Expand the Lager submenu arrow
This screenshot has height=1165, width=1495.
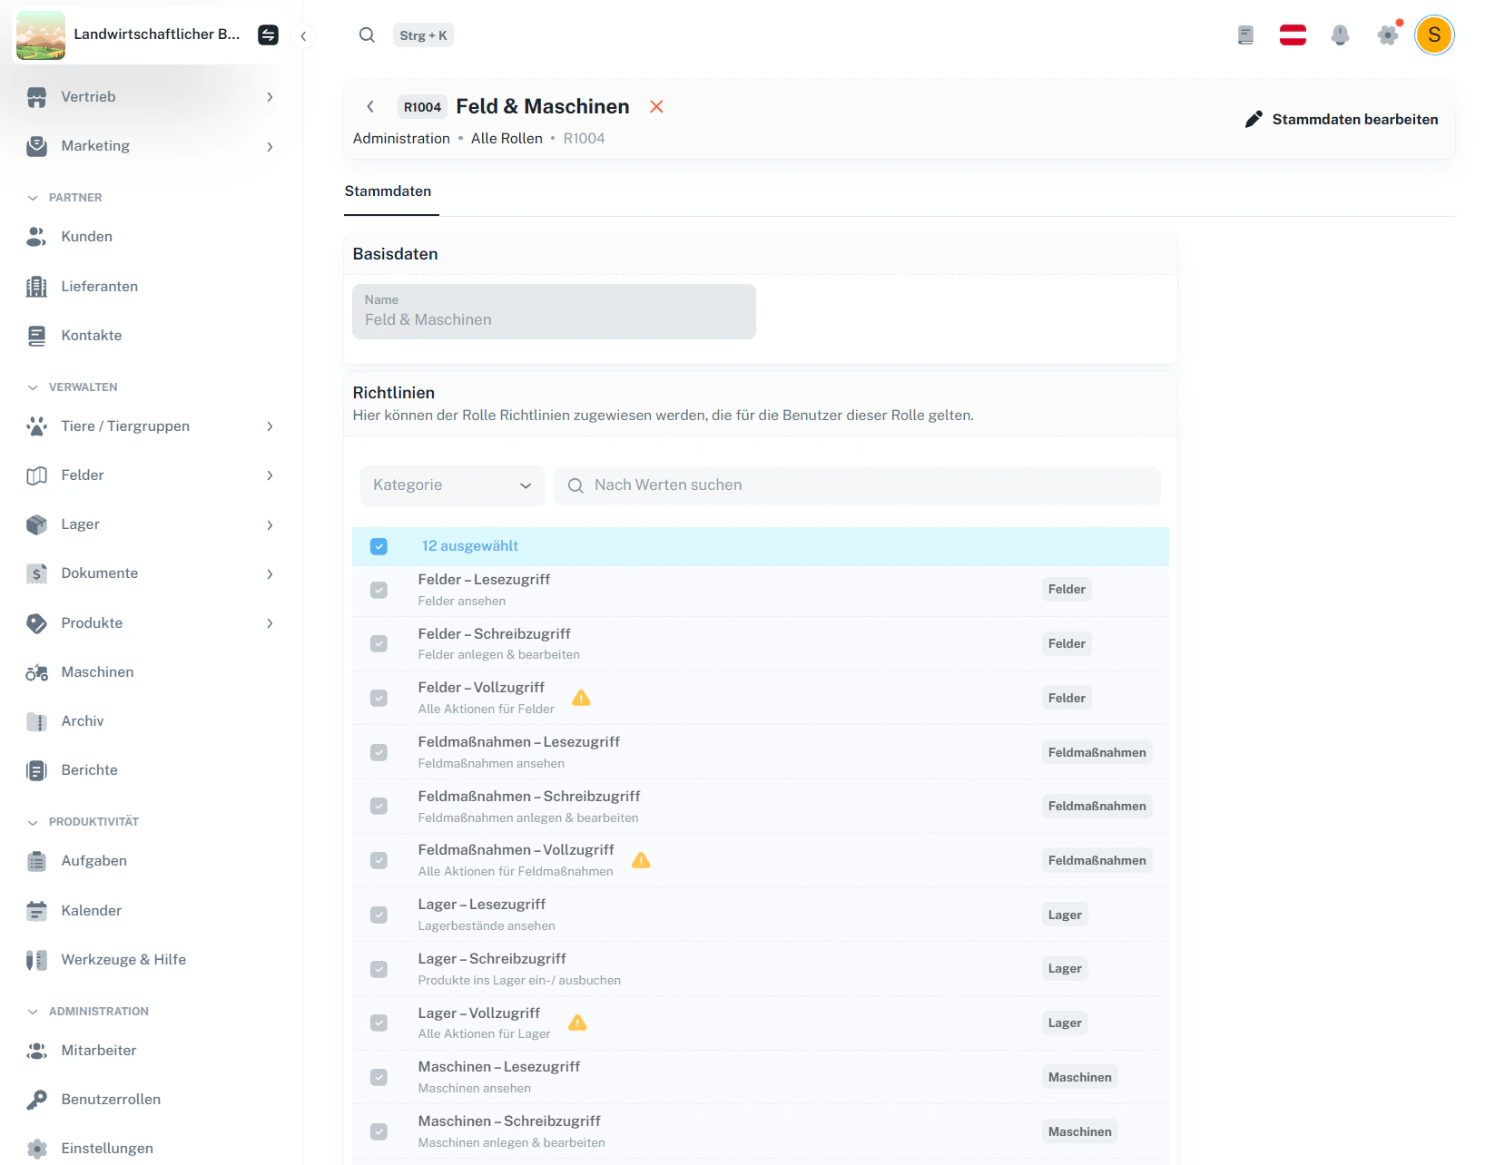[270, 525]
